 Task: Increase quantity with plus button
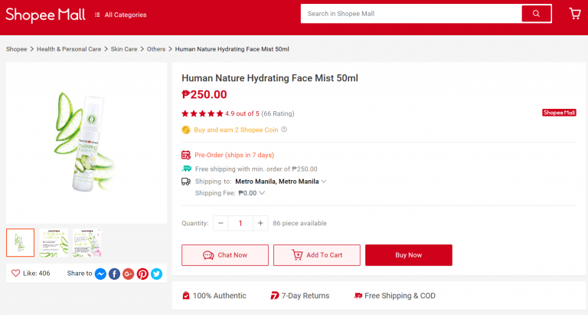coord(260,223)
